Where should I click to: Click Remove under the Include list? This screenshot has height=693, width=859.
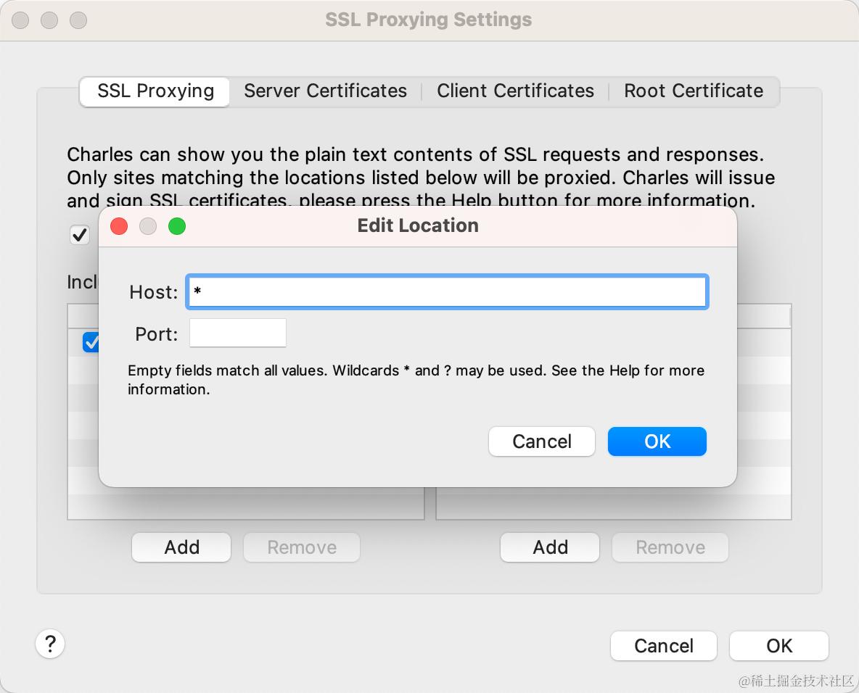tap(302, 547)
